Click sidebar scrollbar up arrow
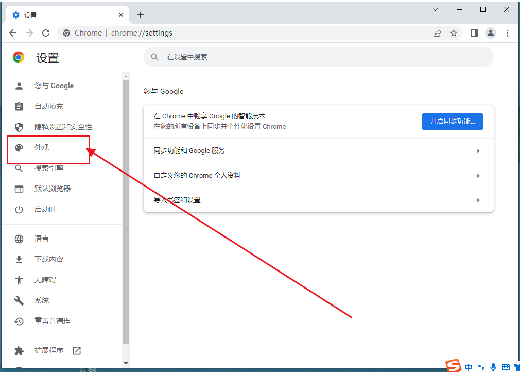Viewport: 520px width, 373px height. tap(126, 76)
